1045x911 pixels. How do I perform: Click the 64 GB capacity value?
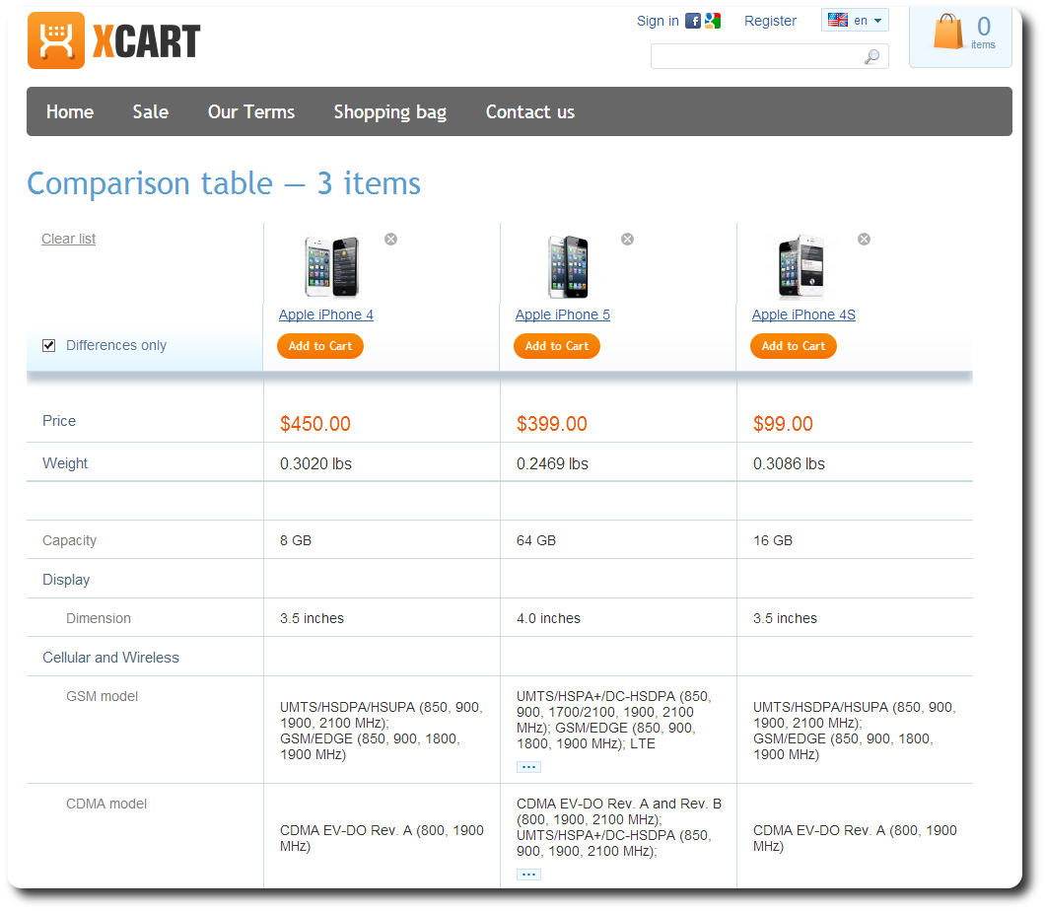[x=536, y=540]
